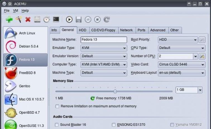Click in the Machine Name field
The image size is (211, 129).
click(104, 40)
